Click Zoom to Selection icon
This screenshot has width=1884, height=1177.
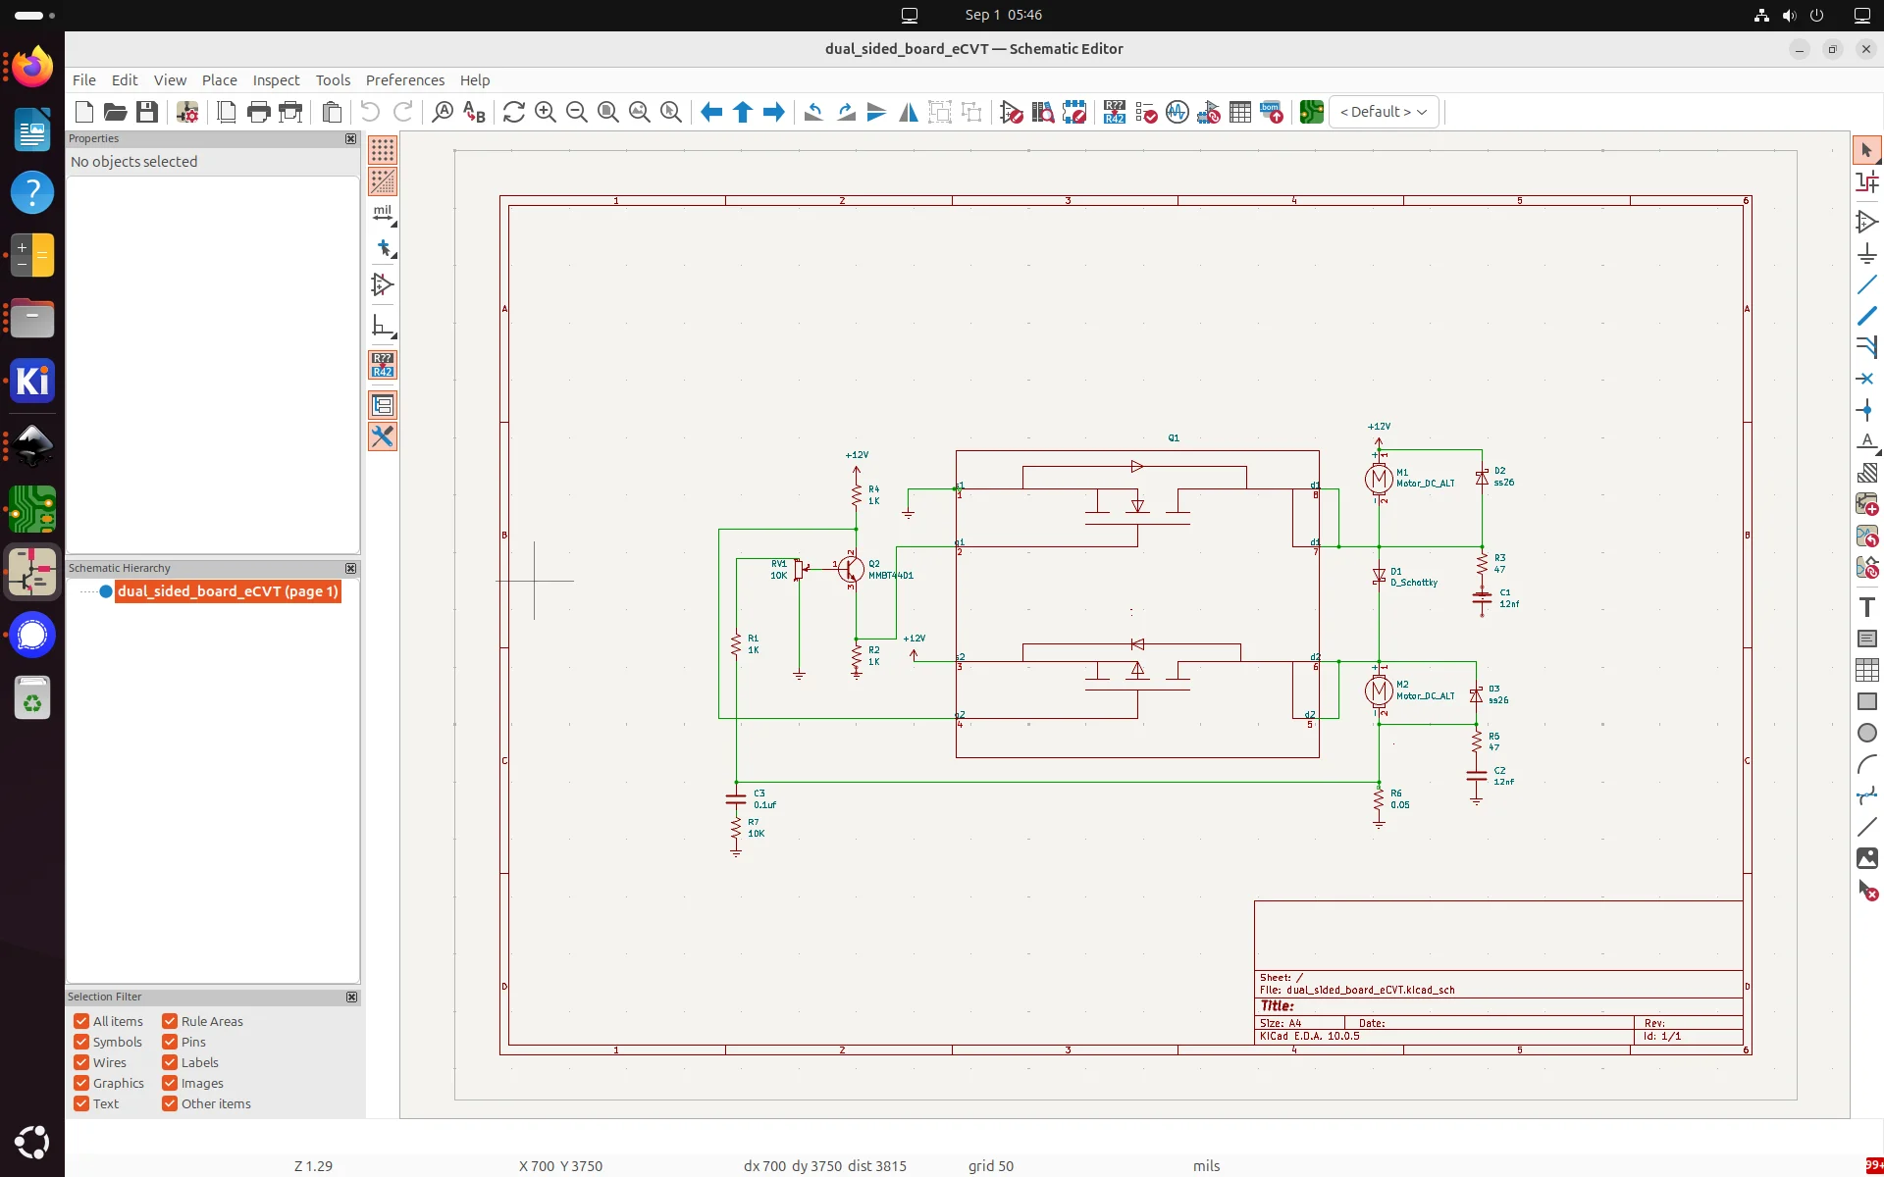click(671, 112)
